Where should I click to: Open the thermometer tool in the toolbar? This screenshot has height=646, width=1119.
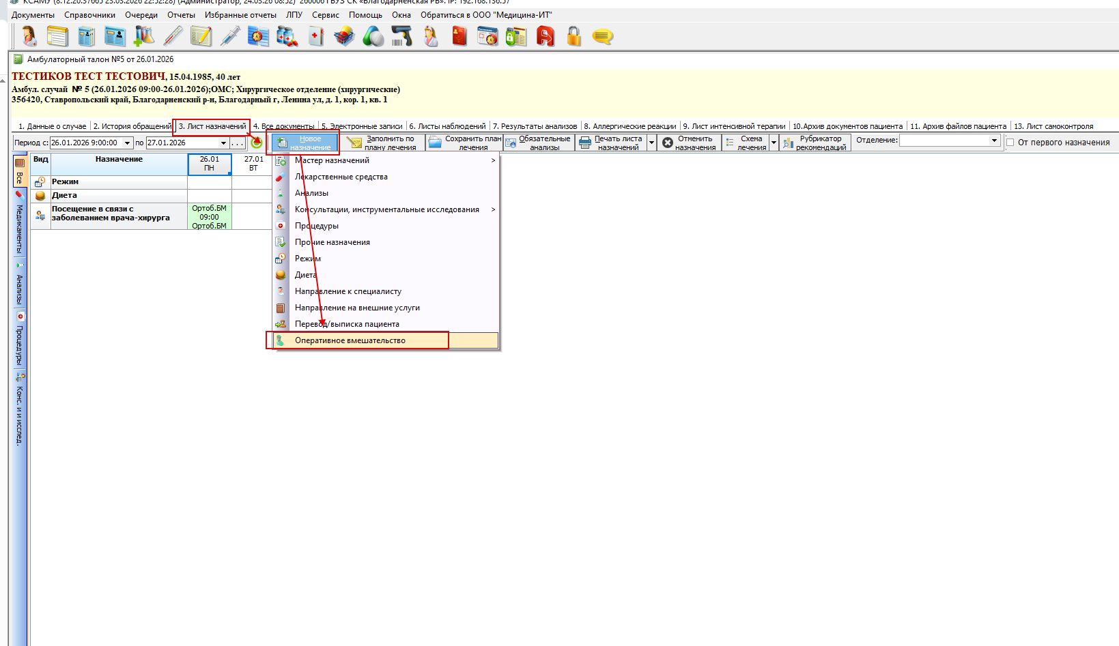(x=173, y=36)
